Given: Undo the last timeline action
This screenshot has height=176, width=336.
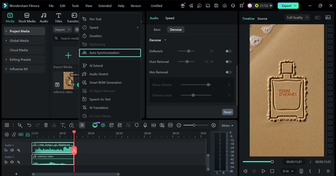Looking at the screenshot, I should [29, 125].
